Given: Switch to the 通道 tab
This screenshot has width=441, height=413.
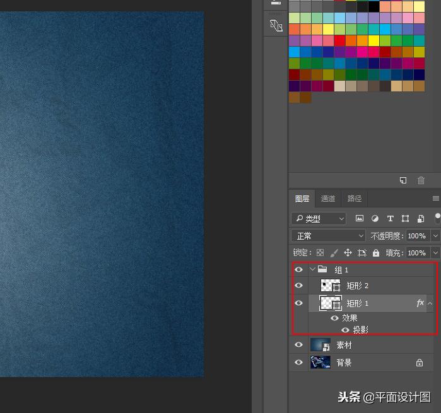Looking at the screenshot, I should point(328,199).
